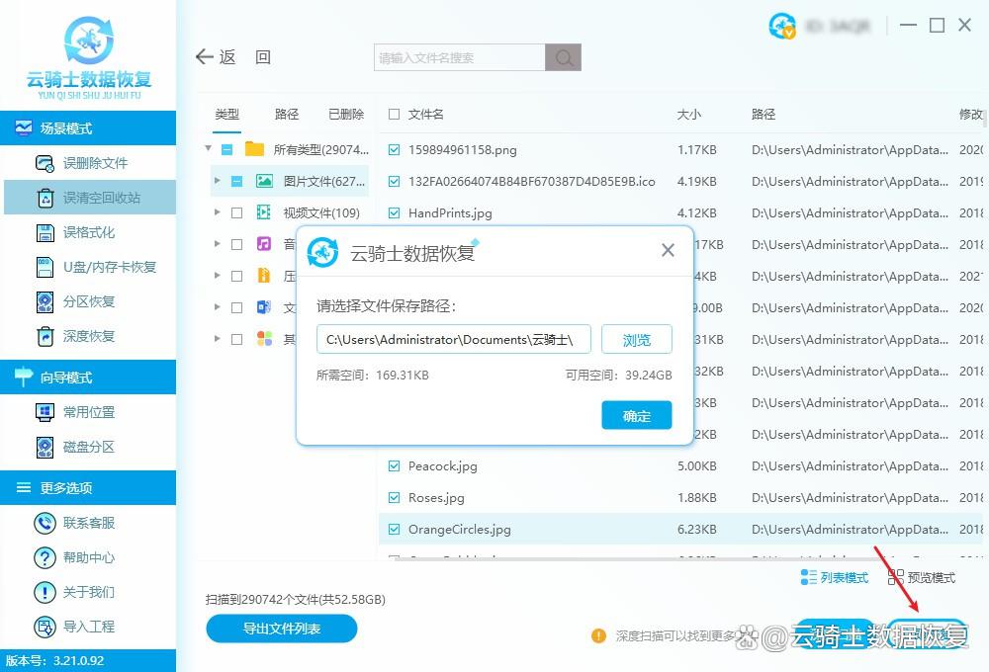
Task: Switch to 列表模式 list view icon
Action: click(808, 577)
